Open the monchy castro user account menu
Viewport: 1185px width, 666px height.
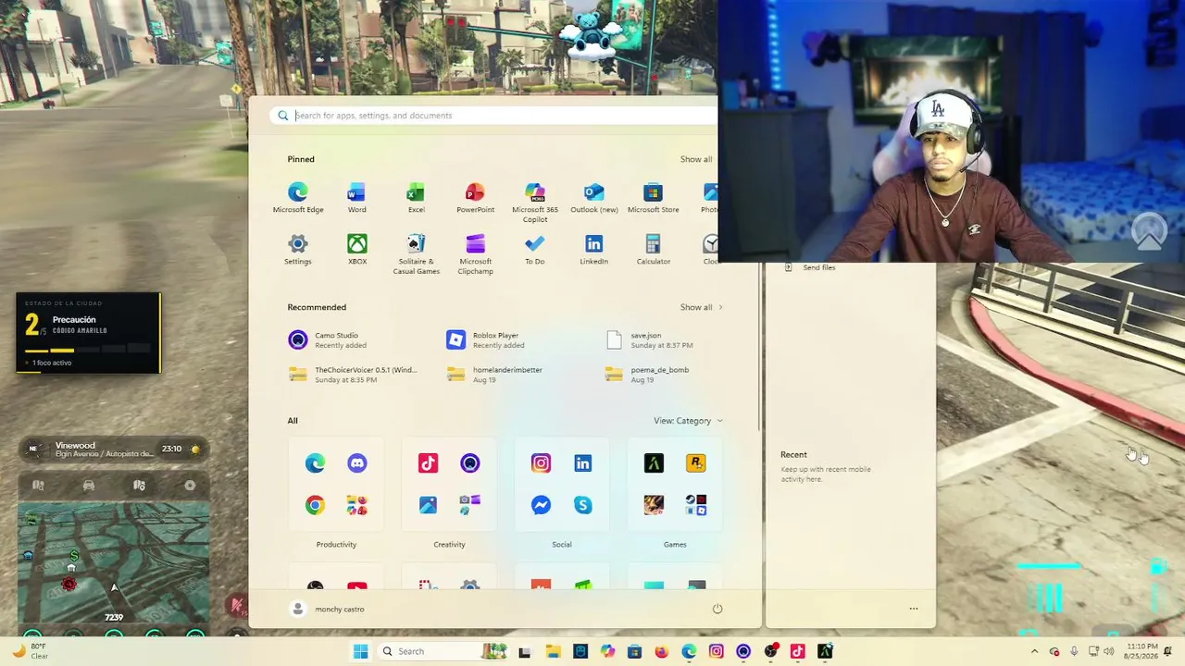[328, 609]
